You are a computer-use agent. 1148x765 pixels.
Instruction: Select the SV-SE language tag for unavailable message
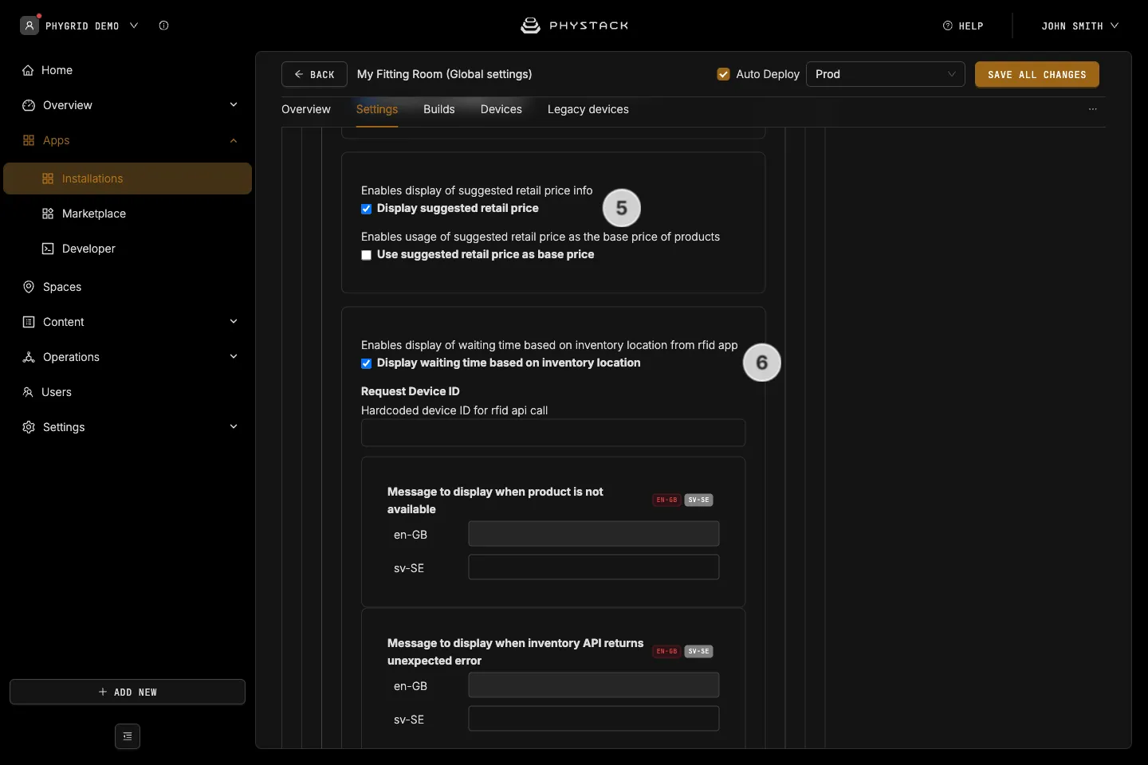(699, 500)
